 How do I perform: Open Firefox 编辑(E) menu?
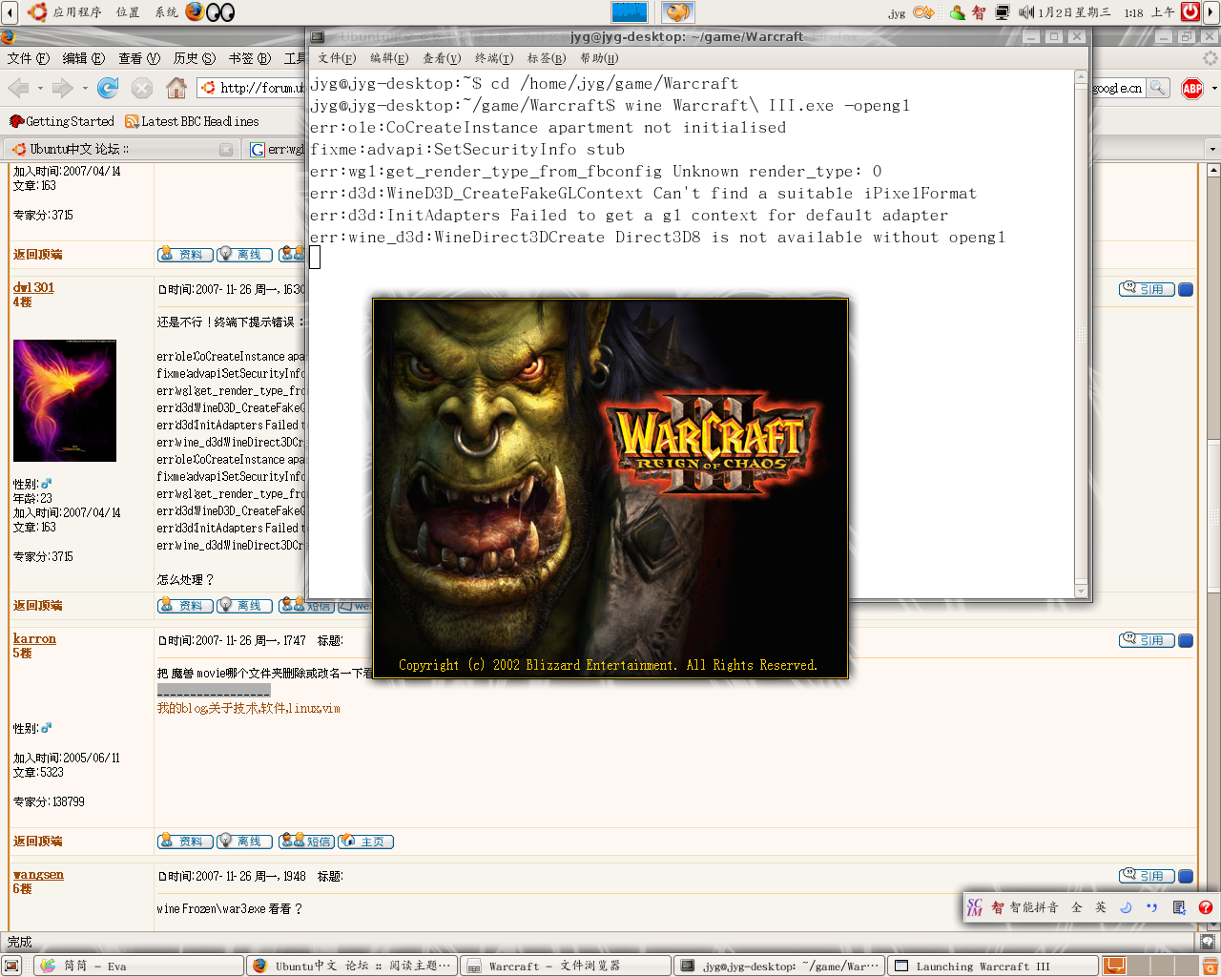coord(84,58)
